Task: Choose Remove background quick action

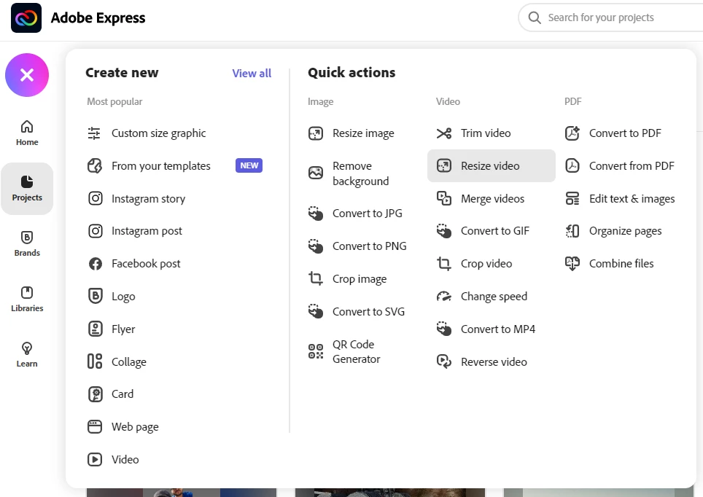Action: pos(360,173)
